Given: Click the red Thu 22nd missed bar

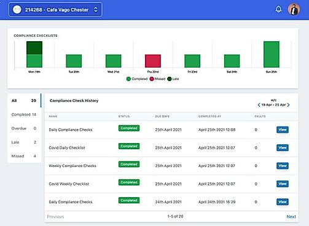Looking at the screenshot, I should (153, 61).
